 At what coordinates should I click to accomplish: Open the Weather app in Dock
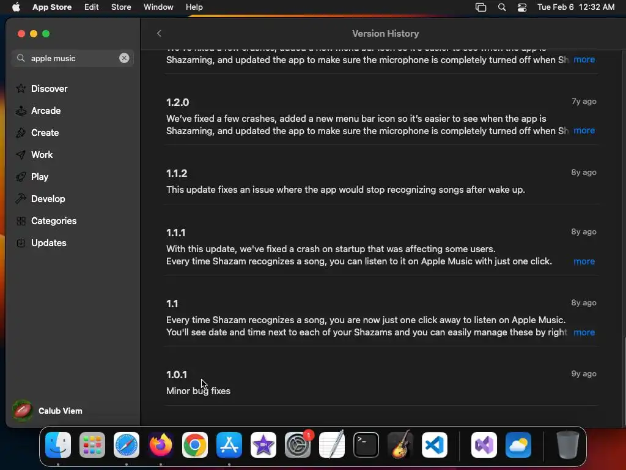(518, 445)
